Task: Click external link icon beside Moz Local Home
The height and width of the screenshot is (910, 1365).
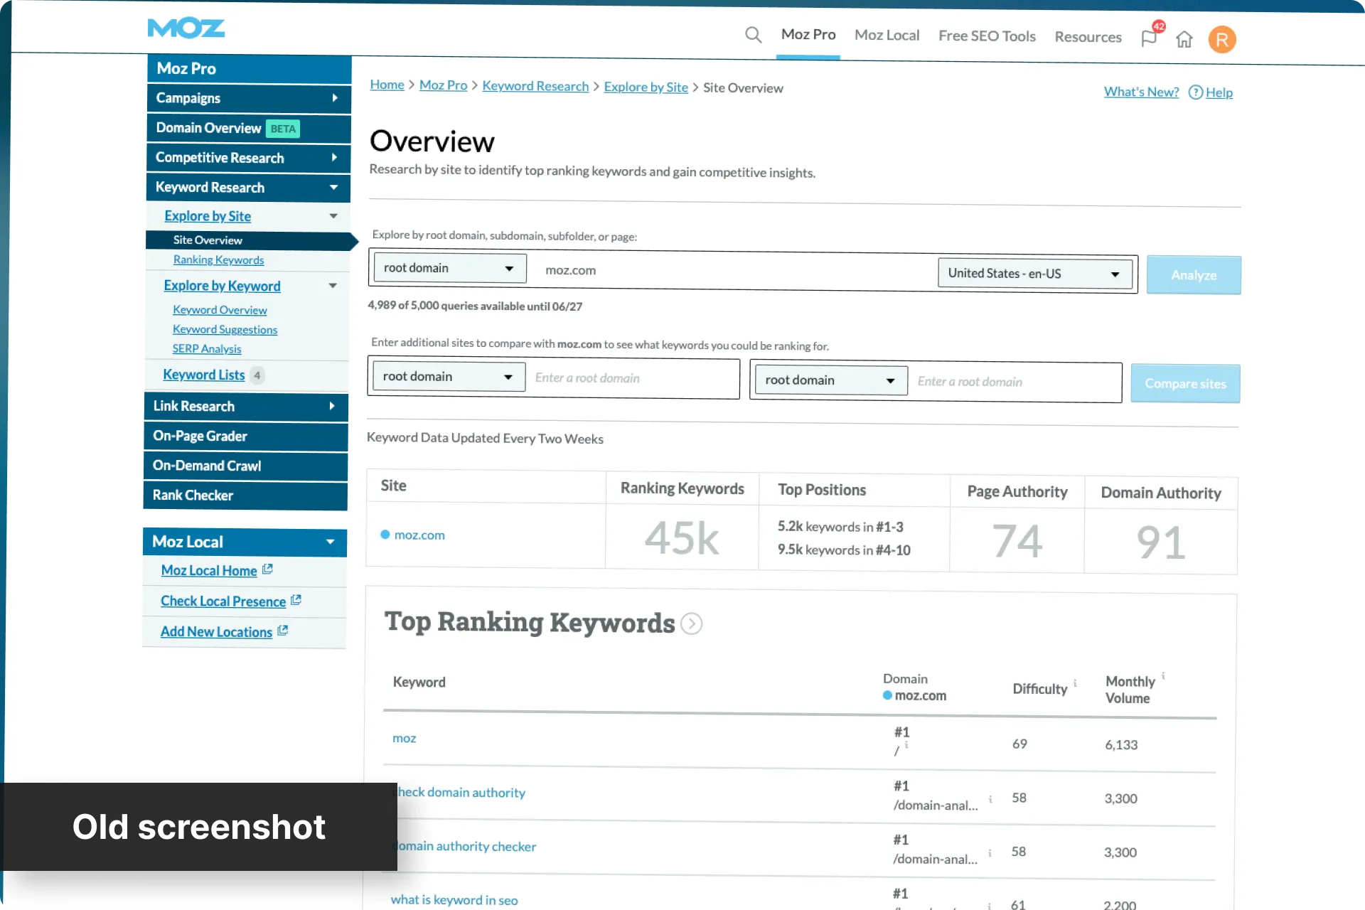Action: click(267, 569)
